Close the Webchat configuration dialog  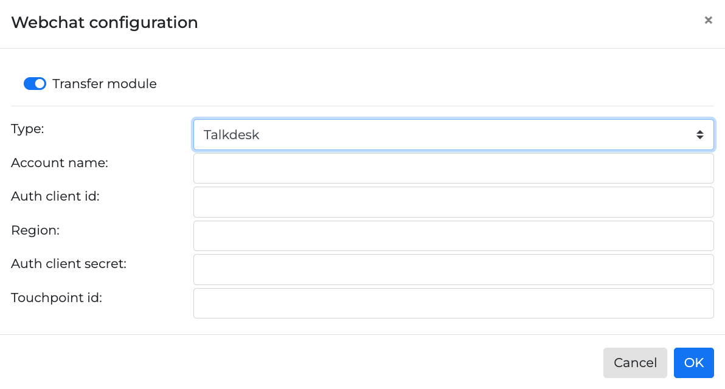click(708, 20)
